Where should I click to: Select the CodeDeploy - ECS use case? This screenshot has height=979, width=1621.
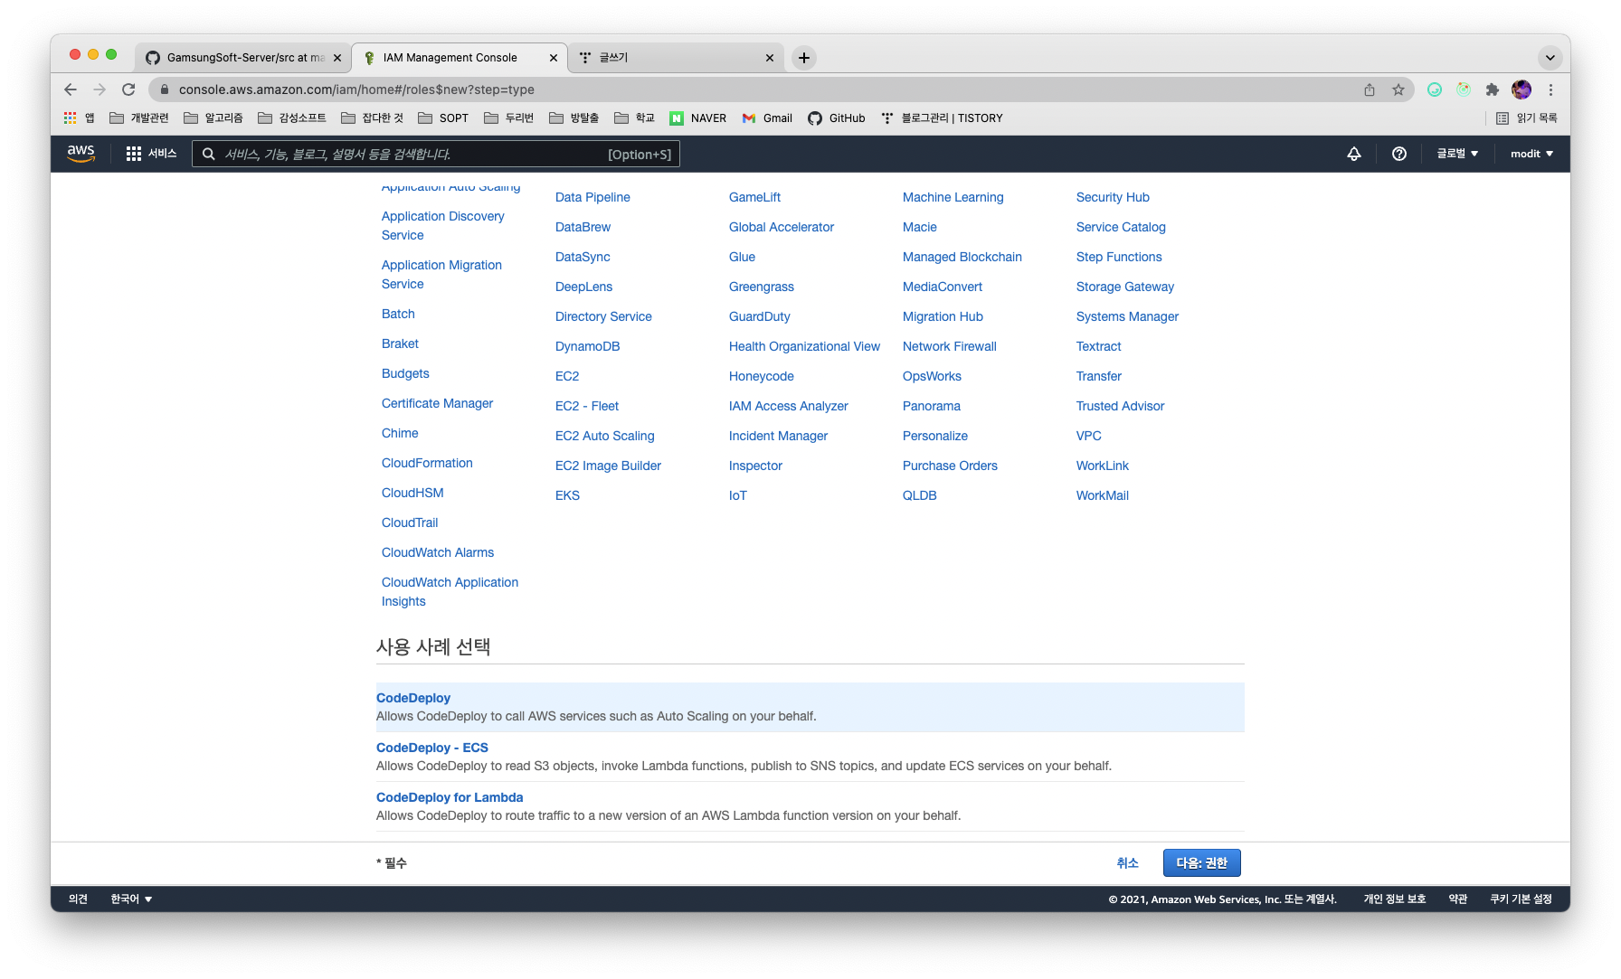click(x=810, y=757)
